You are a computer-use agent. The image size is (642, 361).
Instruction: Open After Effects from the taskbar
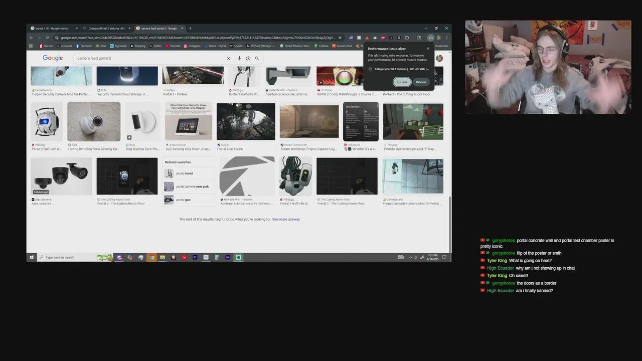[x=228, y=257]
